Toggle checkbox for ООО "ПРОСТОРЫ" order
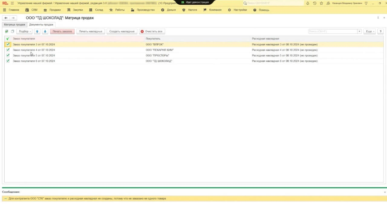This screenshot has width=387, height=204. point(8,55)
